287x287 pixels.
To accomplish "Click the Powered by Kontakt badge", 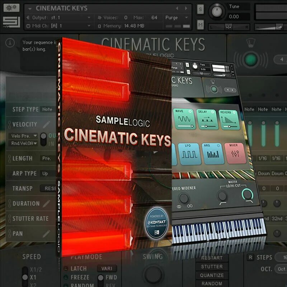I will [x=157, y=223].
